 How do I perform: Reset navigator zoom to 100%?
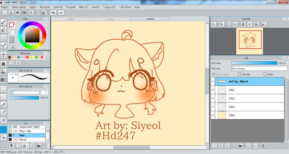pyautogui.click(x=214, y=24)
